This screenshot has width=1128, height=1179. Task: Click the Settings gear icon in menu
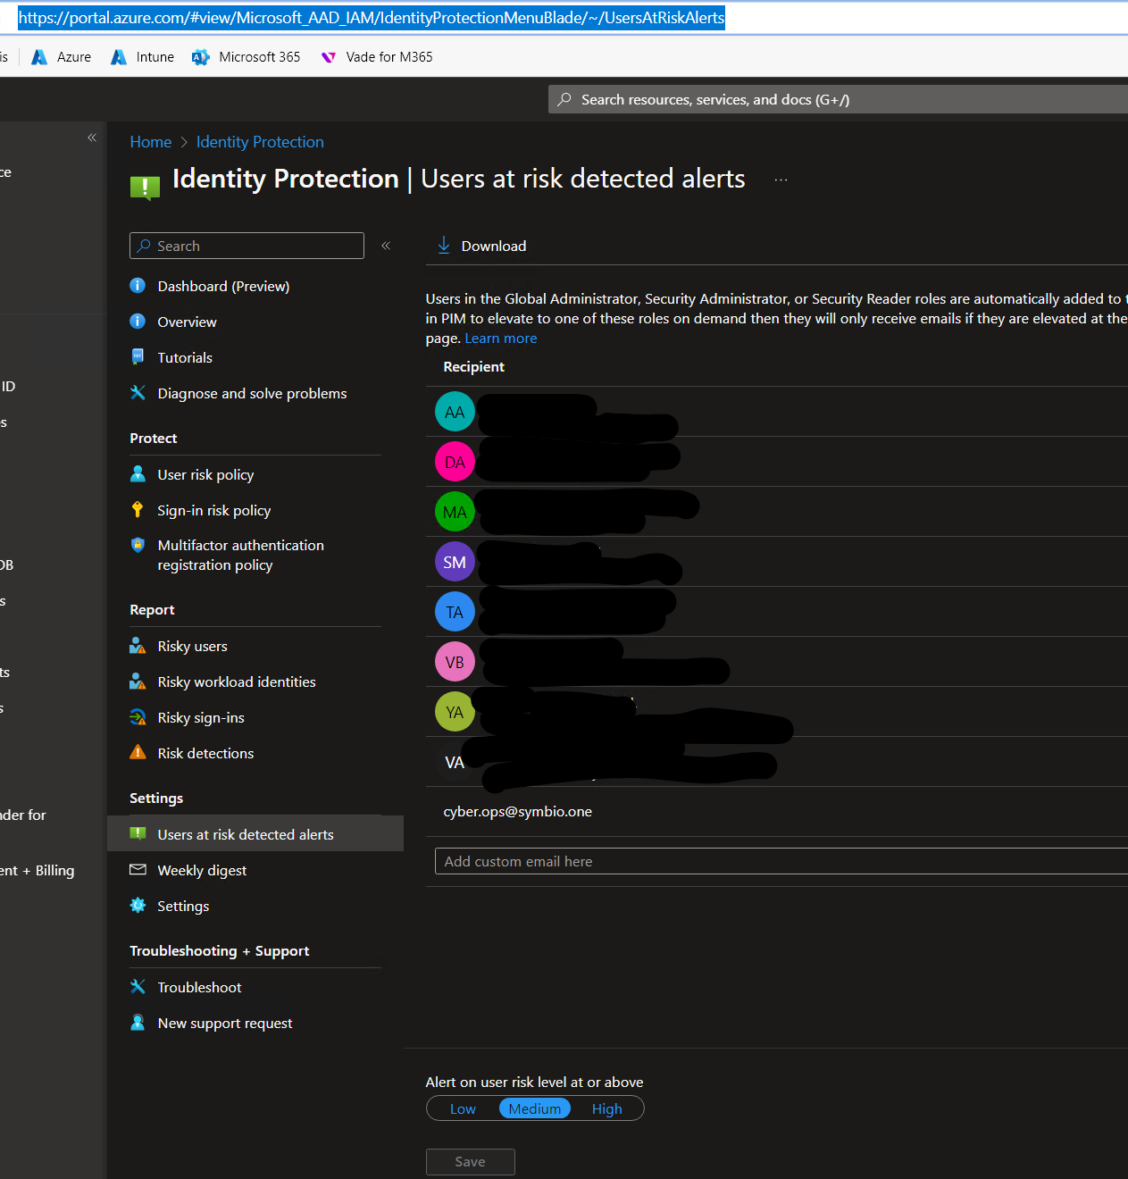[x=138, y=905]
